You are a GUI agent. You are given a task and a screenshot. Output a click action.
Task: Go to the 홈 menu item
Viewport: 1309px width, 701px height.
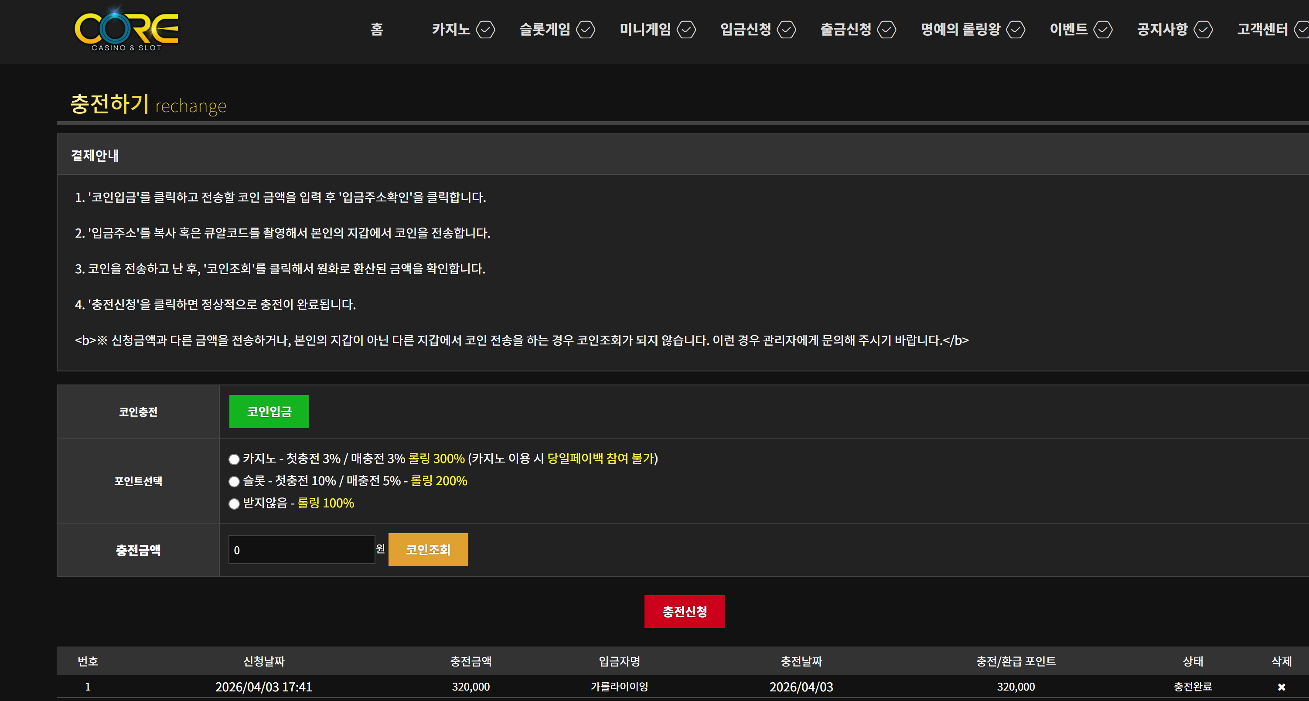click(377, 30)
